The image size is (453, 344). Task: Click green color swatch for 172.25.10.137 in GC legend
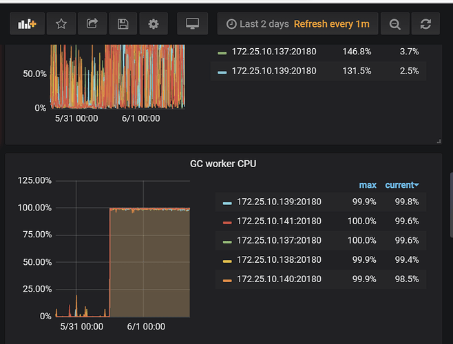coord(227,241)
